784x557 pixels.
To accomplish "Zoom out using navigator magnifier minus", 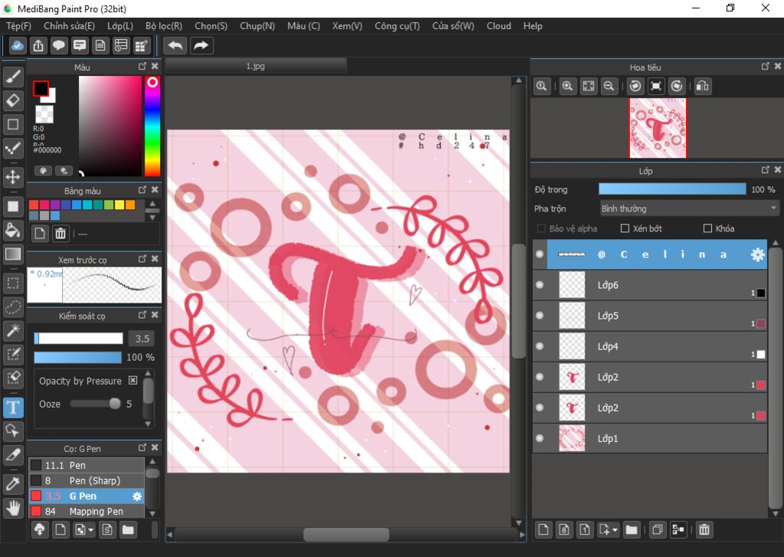I will pyautogui.click(x=609, y=86).
